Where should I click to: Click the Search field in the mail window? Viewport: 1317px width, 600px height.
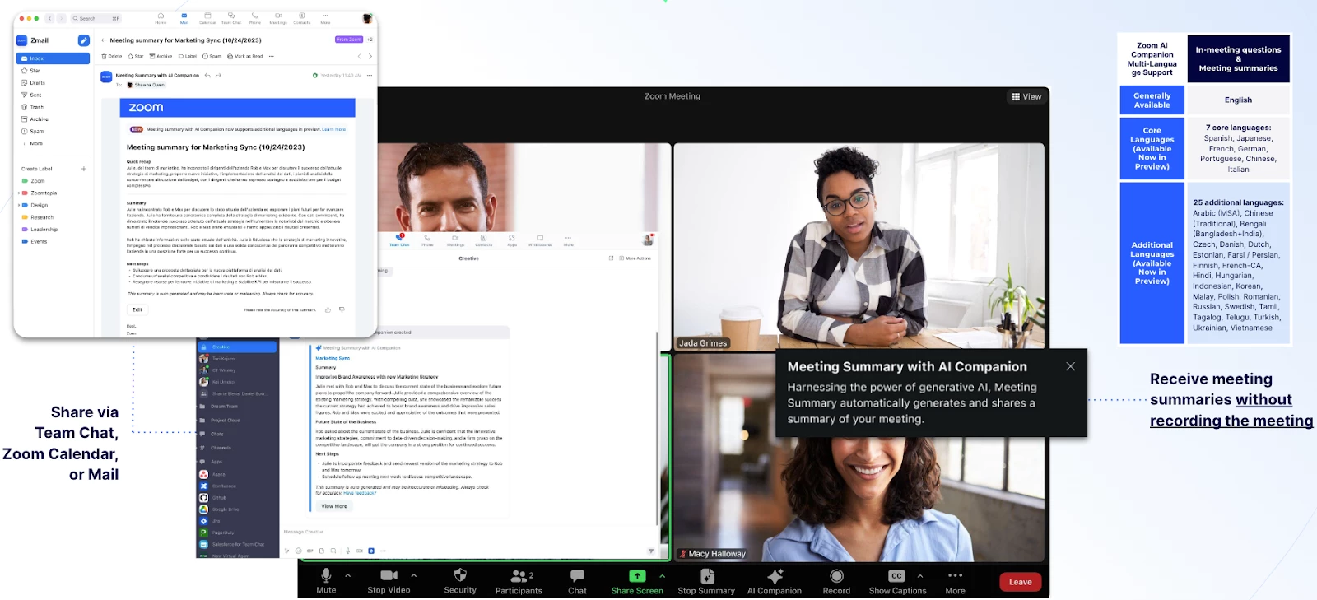(x=95, y=18)
